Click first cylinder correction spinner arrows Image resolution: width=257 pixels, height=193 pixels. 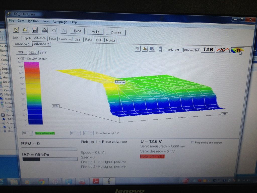[x=79, y=133]
